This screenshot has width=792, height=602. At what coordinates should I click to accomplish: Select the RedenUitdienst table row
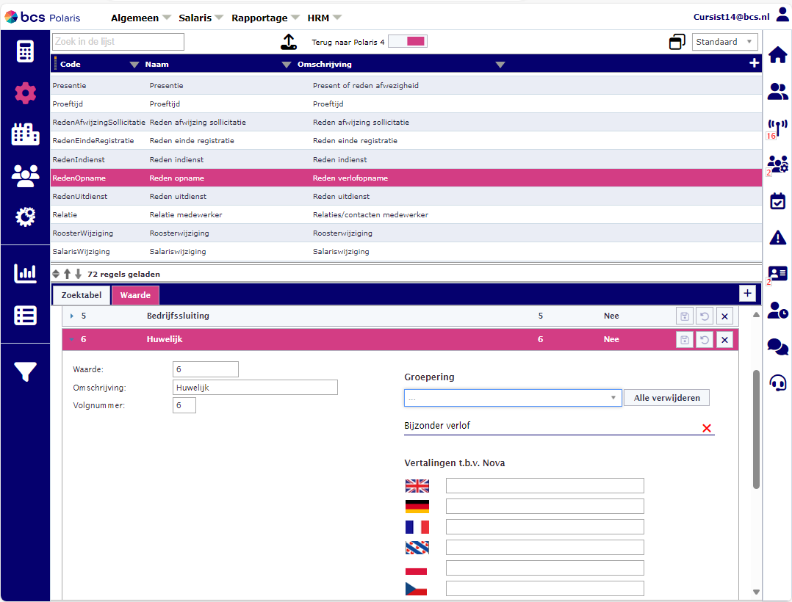tap(406, 196)
